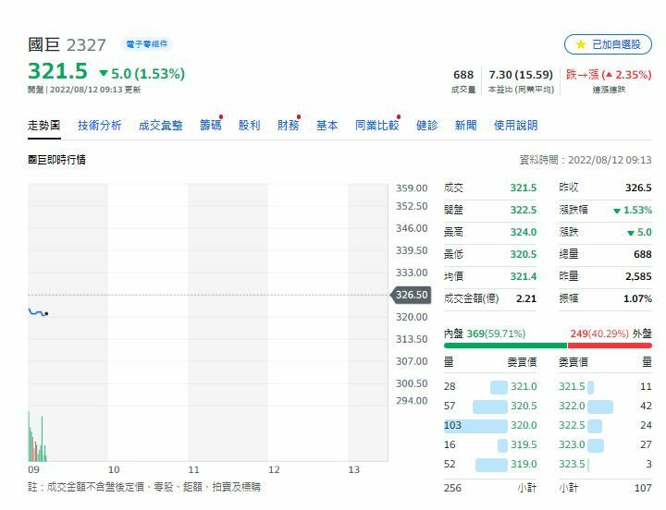Click the 開盤 value 322.5 in quote table

pyautogui.click(x=524, y=210)
